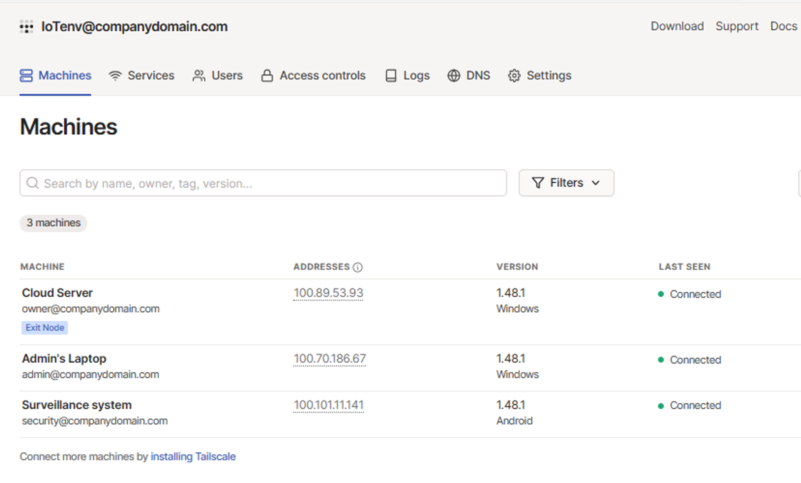Screen dimensions: 801x483
Task: Click the Filters chevron arrow
Action: (596, 183)
